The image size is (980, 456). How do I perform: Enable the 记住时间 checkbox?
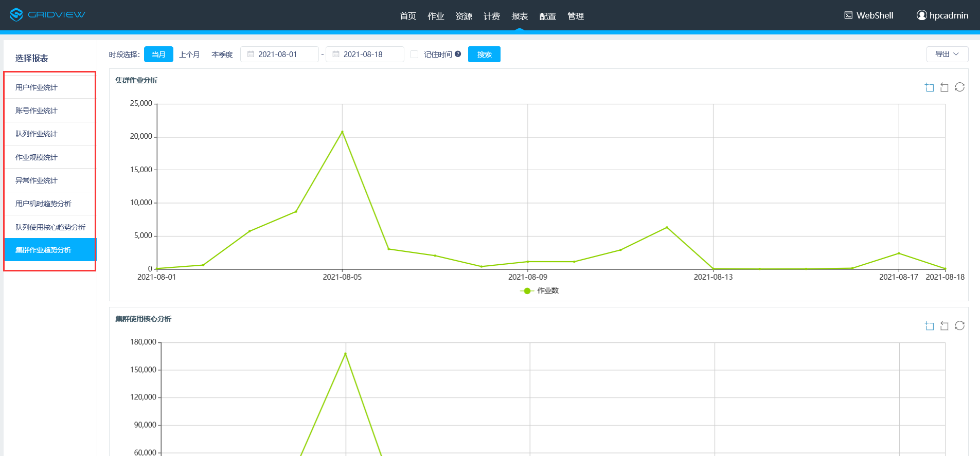click(414, 54)
